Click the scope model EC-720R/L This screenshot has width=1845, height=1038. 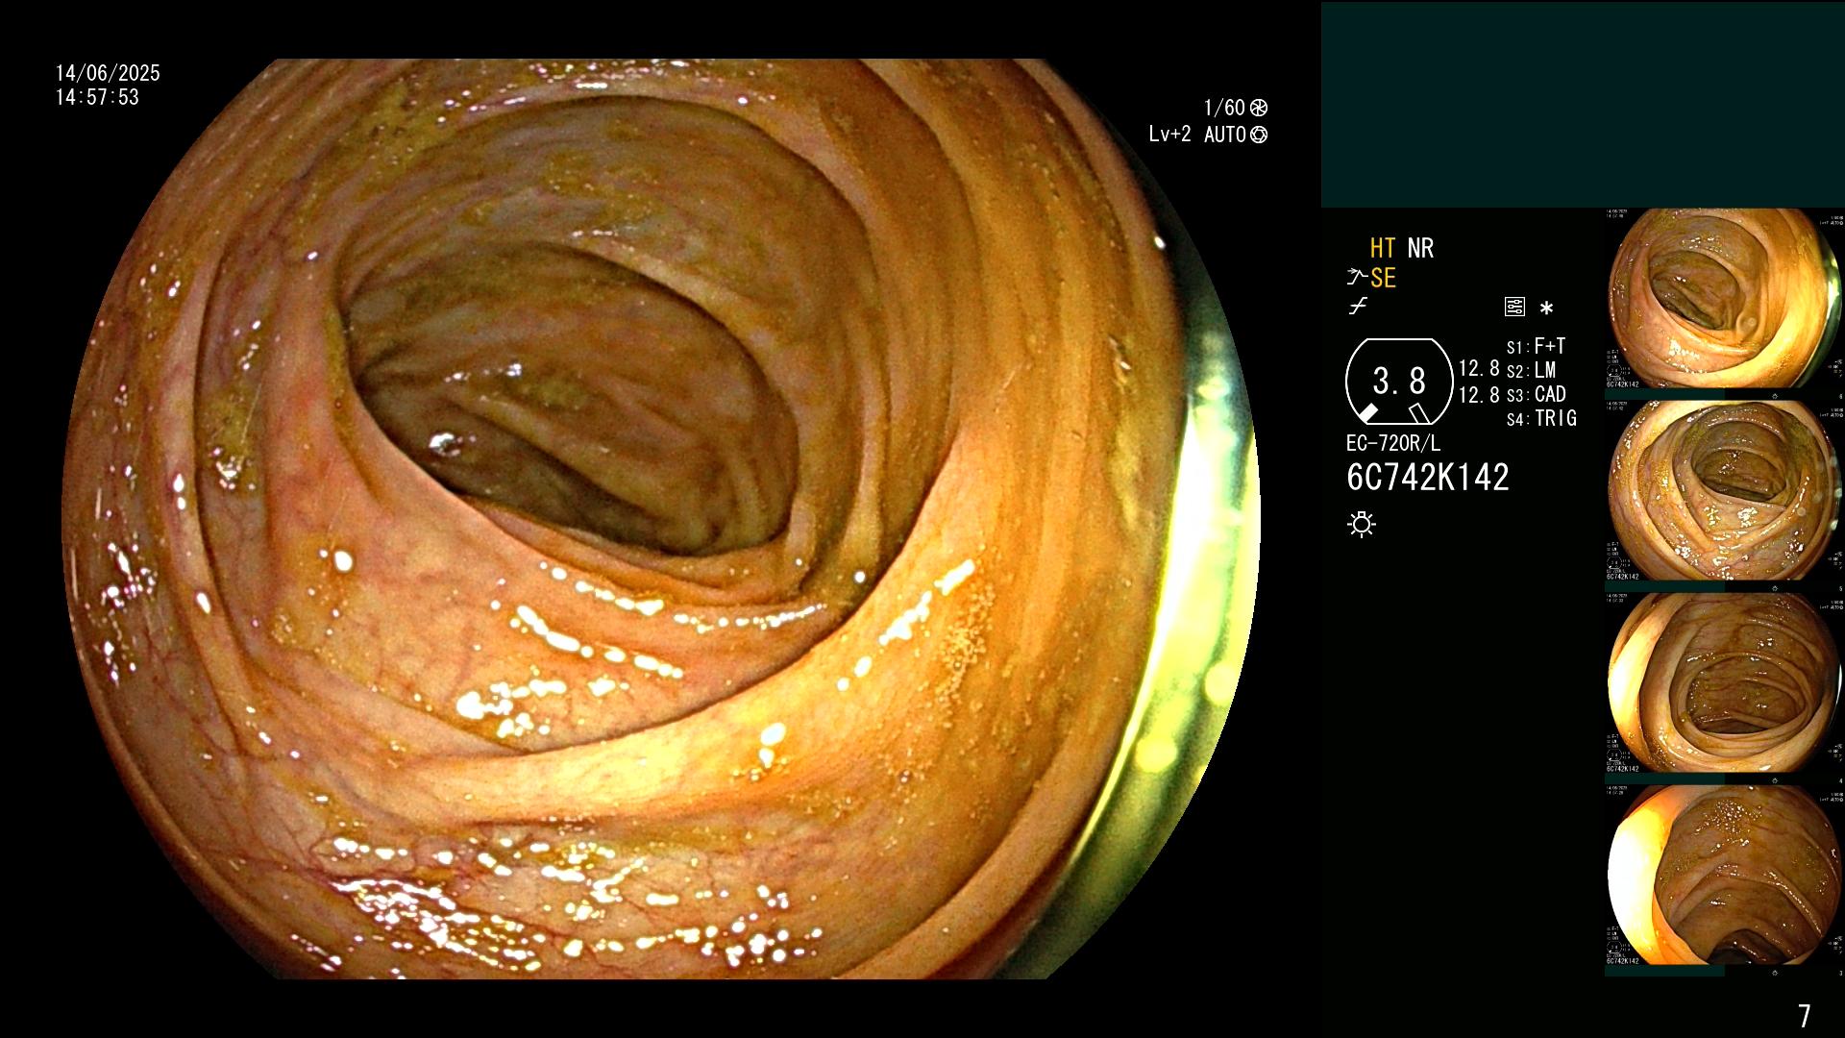1393,443
